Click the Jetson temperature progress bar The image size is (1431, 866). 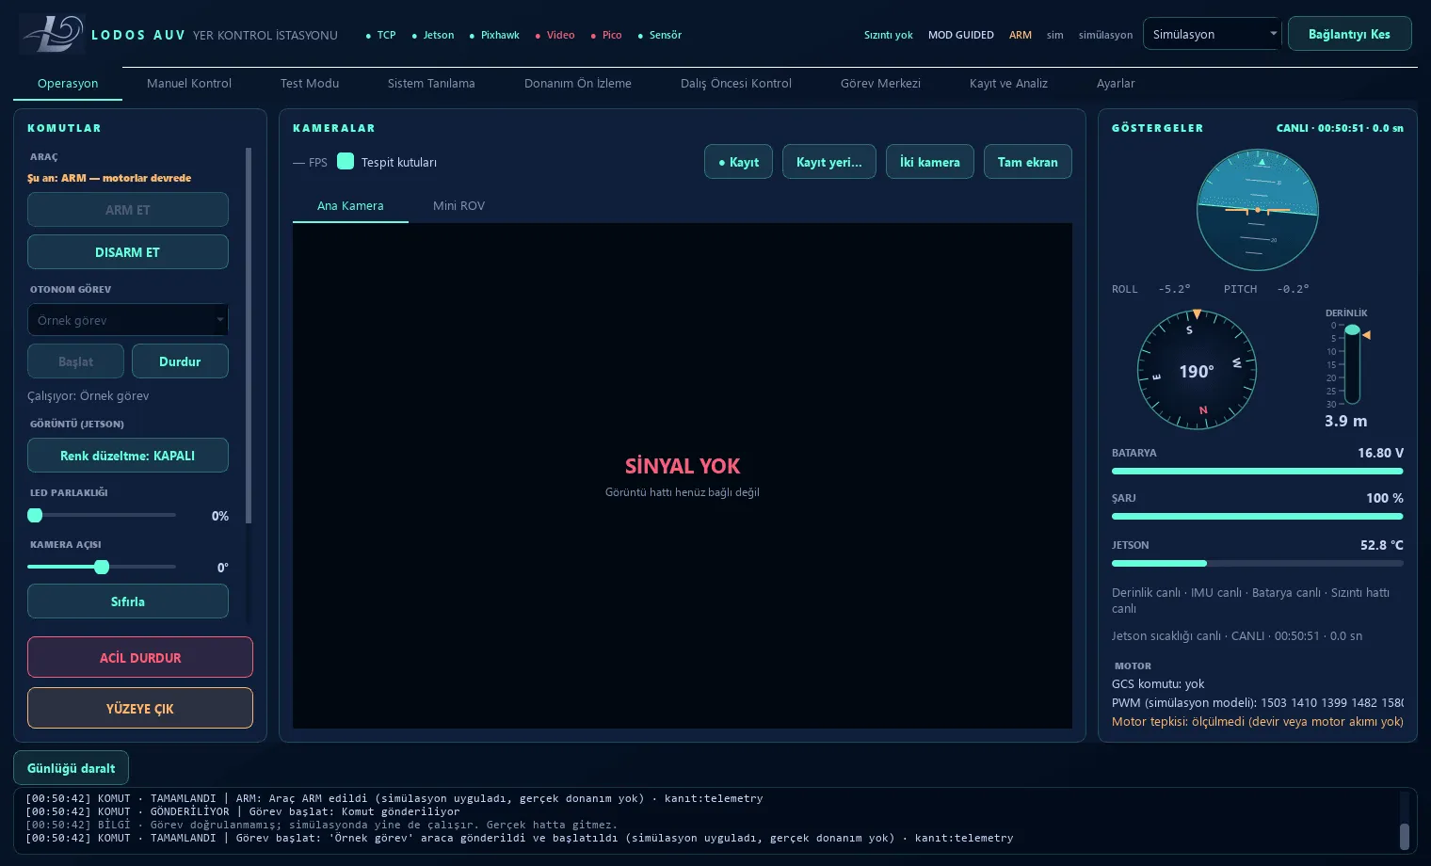pyautogui.click(x=1258, y=563)
